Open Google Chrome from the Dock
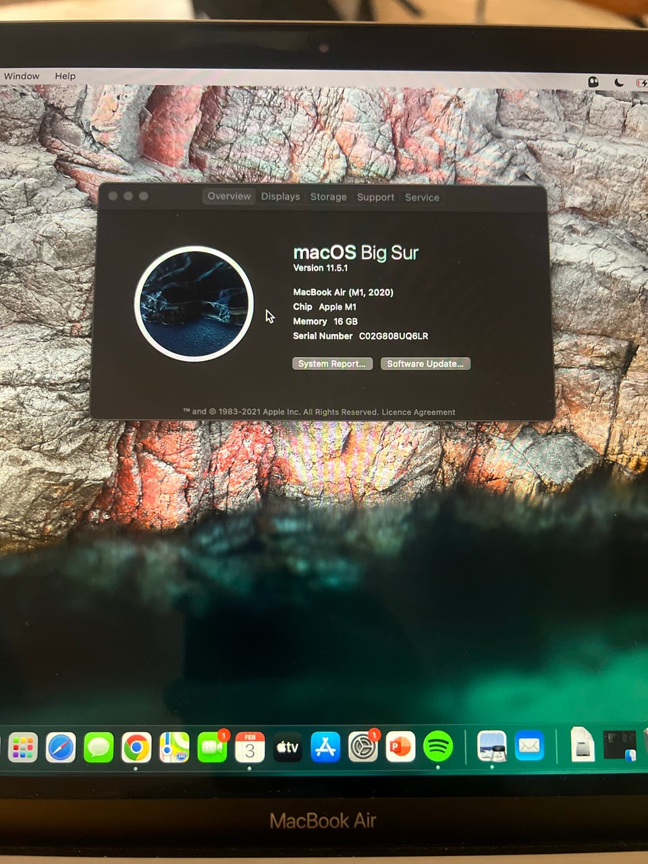This screenshot has height=864, width=648. (x=136, y=747)
